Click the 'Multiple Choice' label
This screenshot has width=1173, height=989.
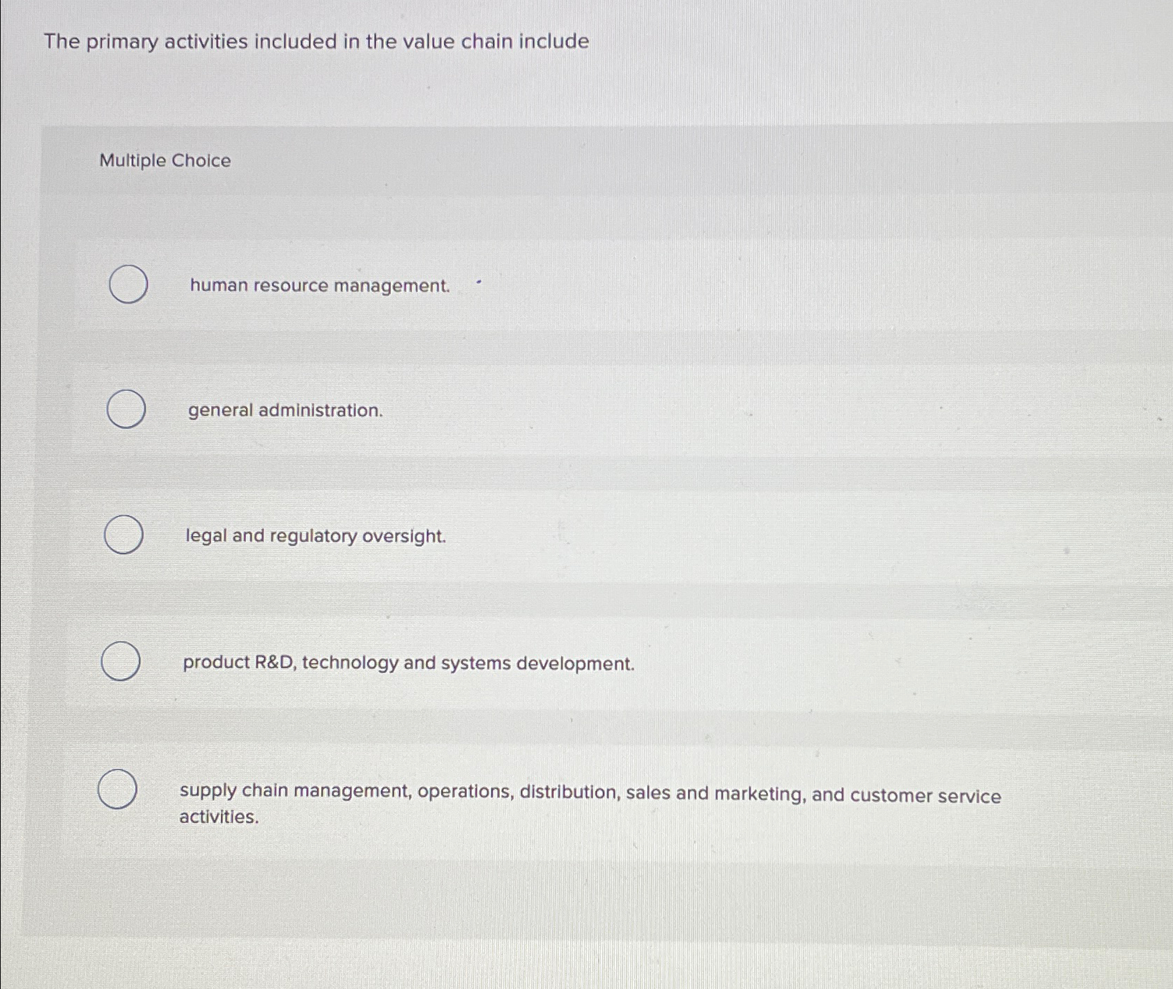pyautogui.click(x=164, y=162)
